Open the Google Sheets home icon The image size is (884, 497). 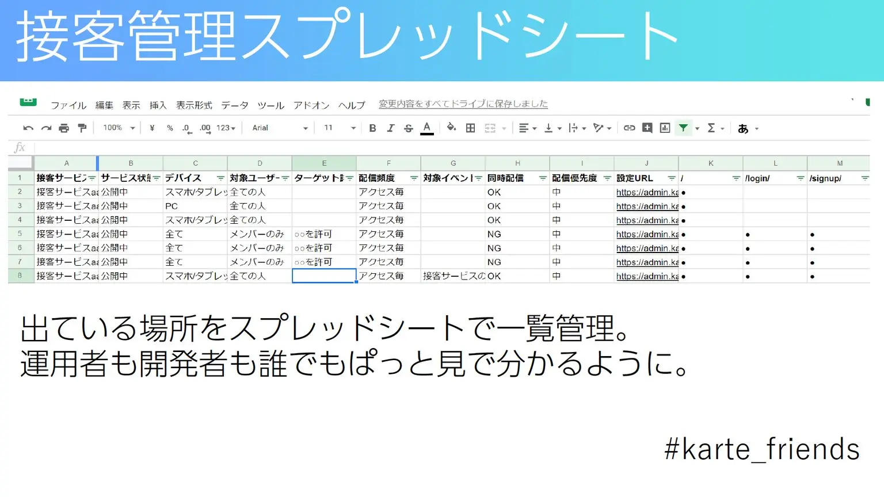(28, 102)
